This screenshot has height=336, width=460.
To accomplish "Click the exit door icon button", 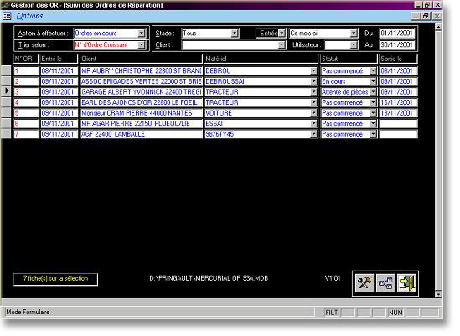I will click(x=406, y=283).
